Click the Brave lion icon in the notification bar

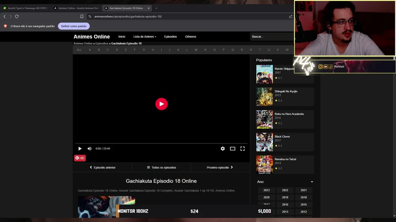point(5,26)
